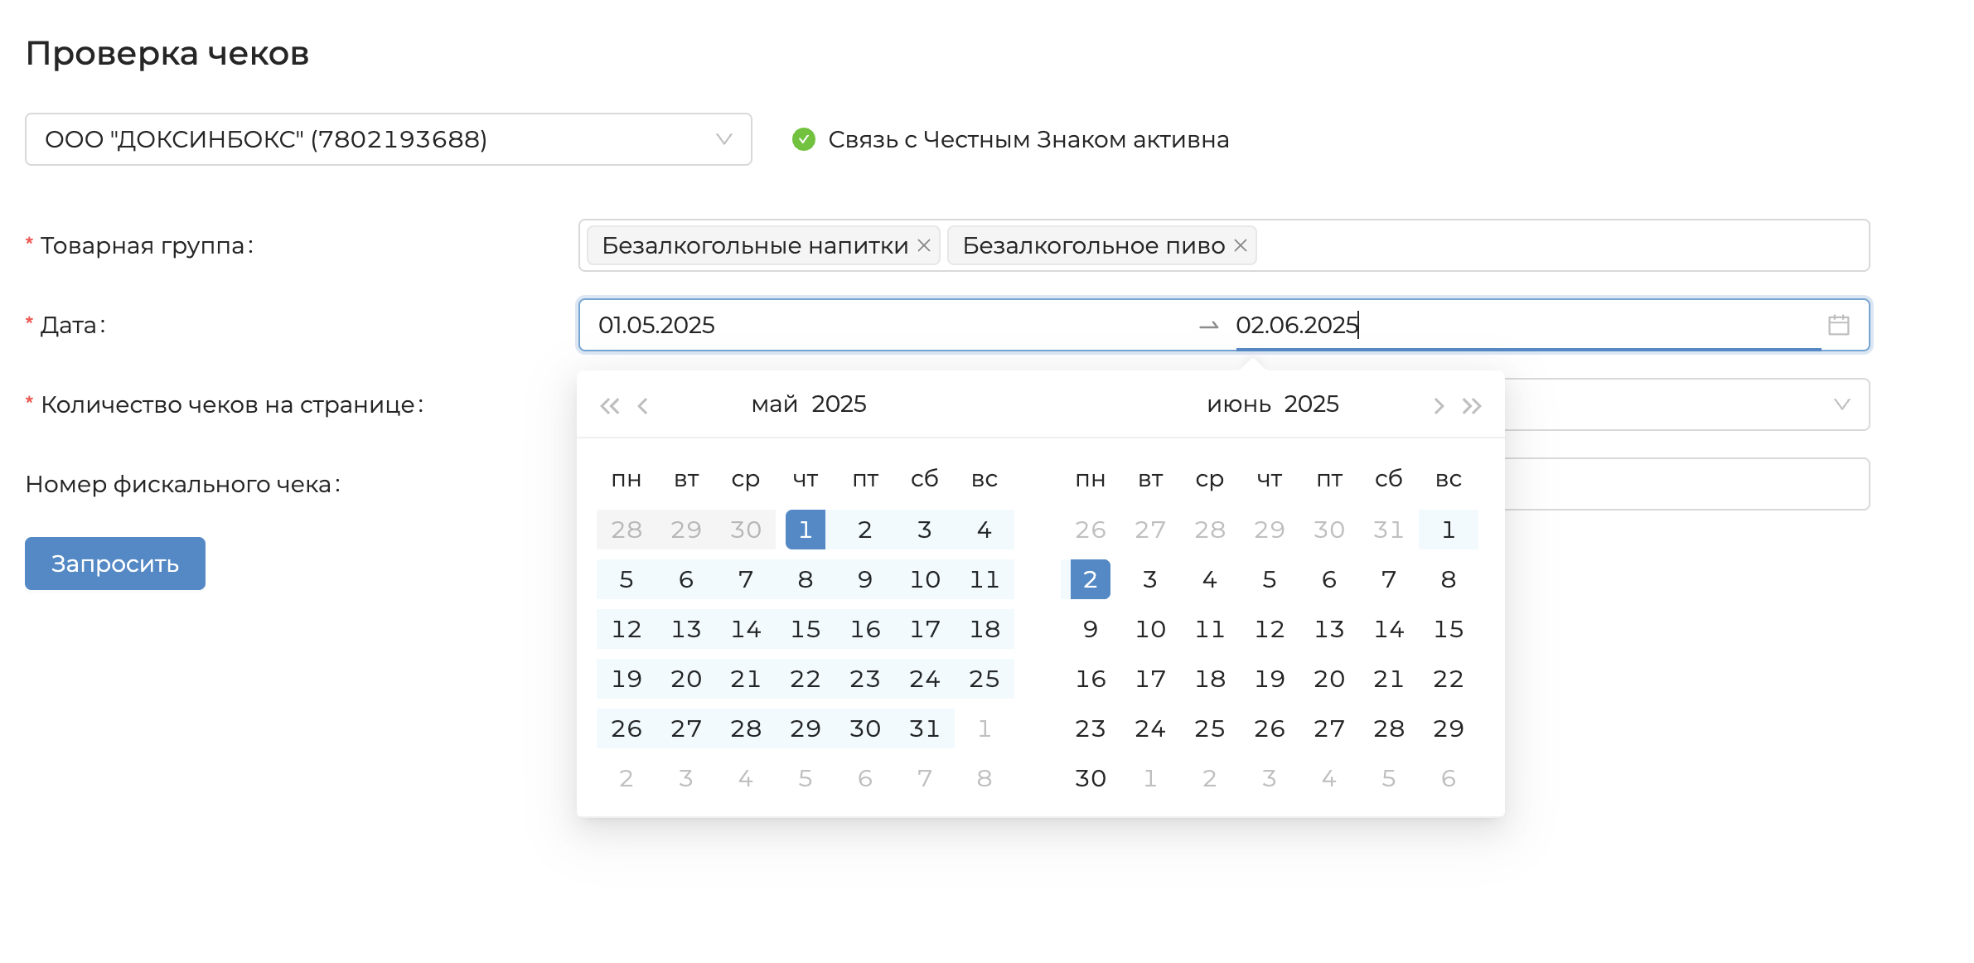Image resolution: width=1974 pixels, height=963 pixels.
Task: Jump to next year with double-right arrow
Action: tap(1472, 406)
